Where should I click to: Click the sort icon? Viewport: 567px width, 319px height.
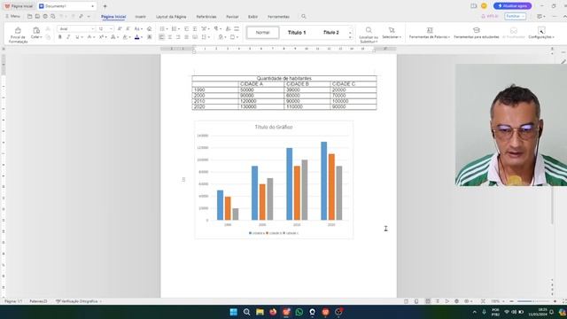[x=229, y=28]
